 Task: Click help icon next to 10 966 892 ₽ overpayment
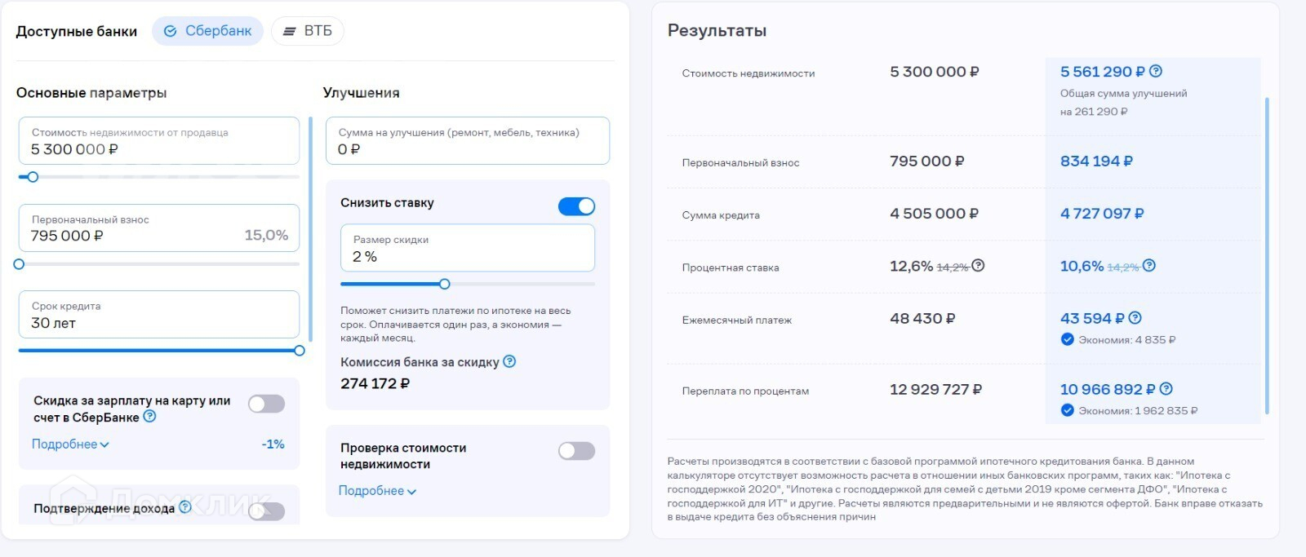pos(1166,389)
